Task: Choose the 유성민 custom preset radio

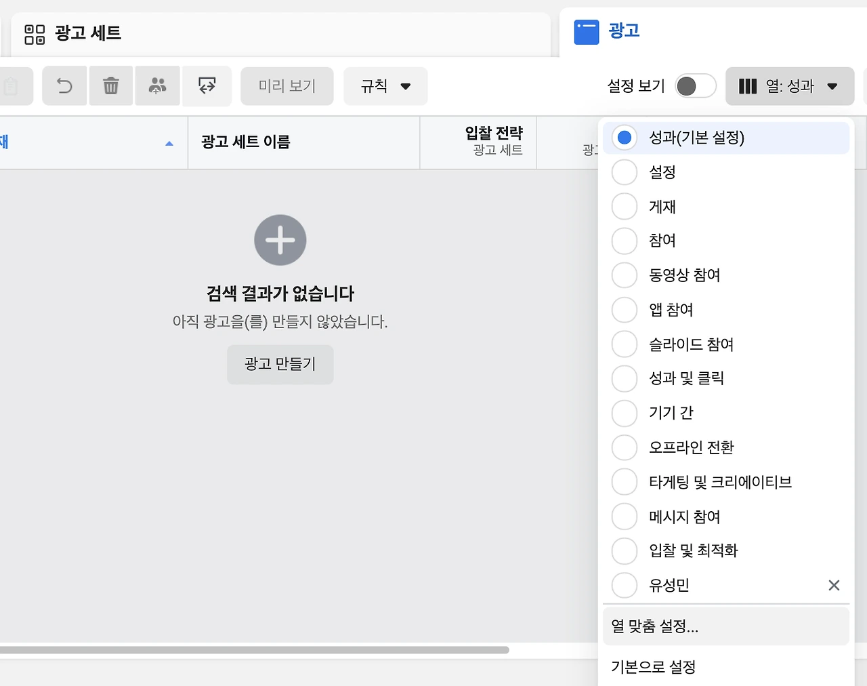Action: [x=625, y=585]
